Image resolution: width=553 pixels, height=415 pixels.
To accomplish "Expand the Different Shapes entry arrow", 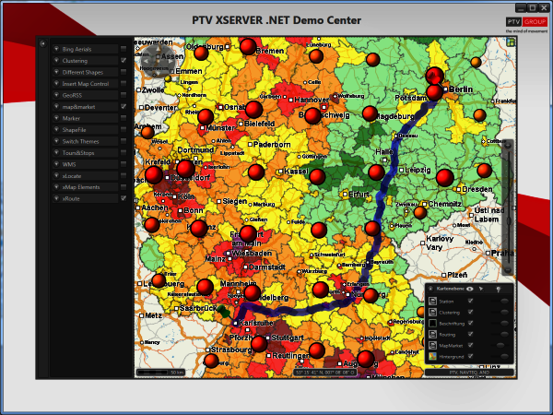I will pos(56,72).
